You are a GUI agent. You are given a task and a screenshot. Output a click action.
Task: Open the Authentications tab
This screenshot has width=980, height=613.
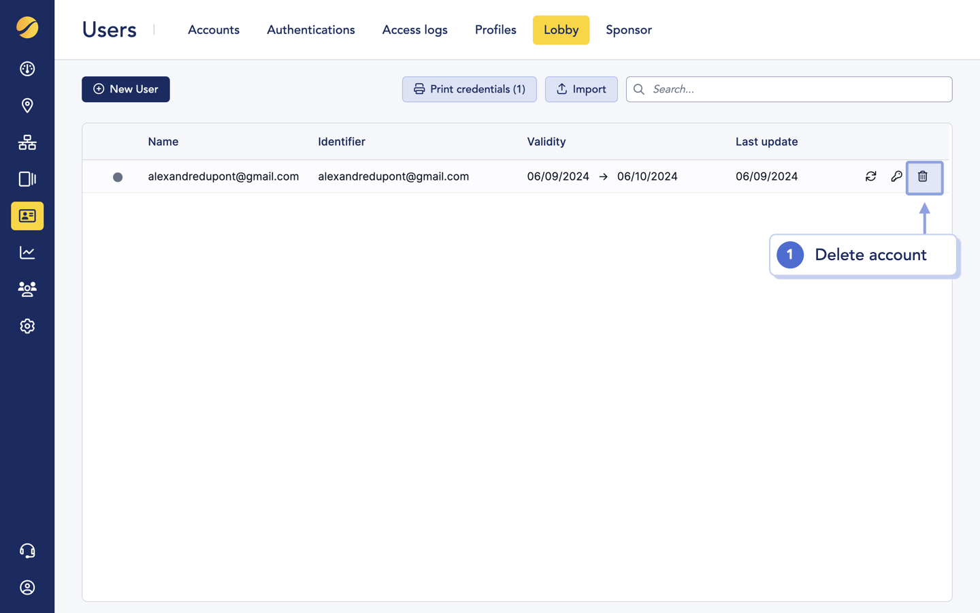[310, 30]
